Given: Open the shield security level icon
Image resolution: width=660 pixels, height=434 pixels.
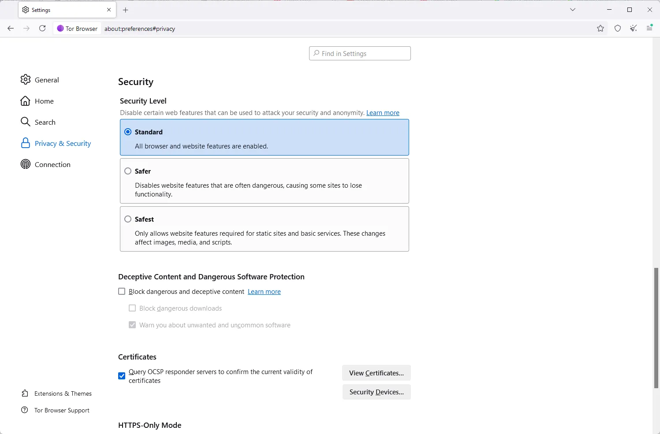Looking at the screenshot, I should point(618,29).
